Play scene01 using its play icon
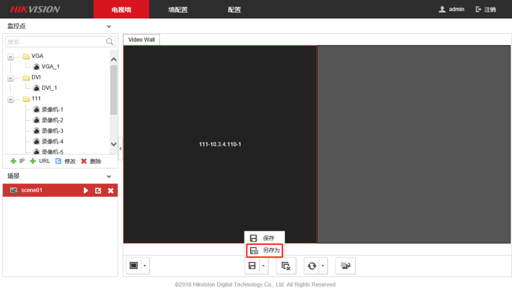Image resolution: width=512 pixels, height=293 pixels. 86,191
